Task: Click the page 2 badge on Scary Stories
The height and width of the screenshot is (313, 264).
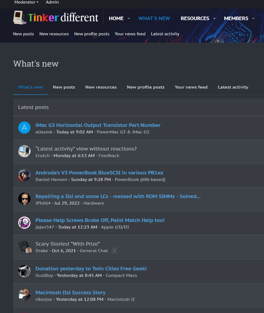Action: coord(114,251)
